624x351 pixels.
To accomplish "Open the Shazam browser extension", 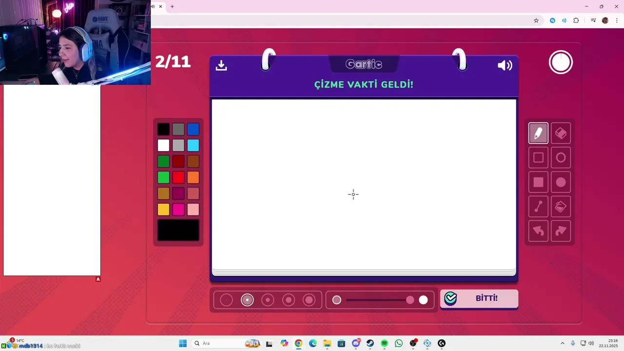I will point(552,20).
